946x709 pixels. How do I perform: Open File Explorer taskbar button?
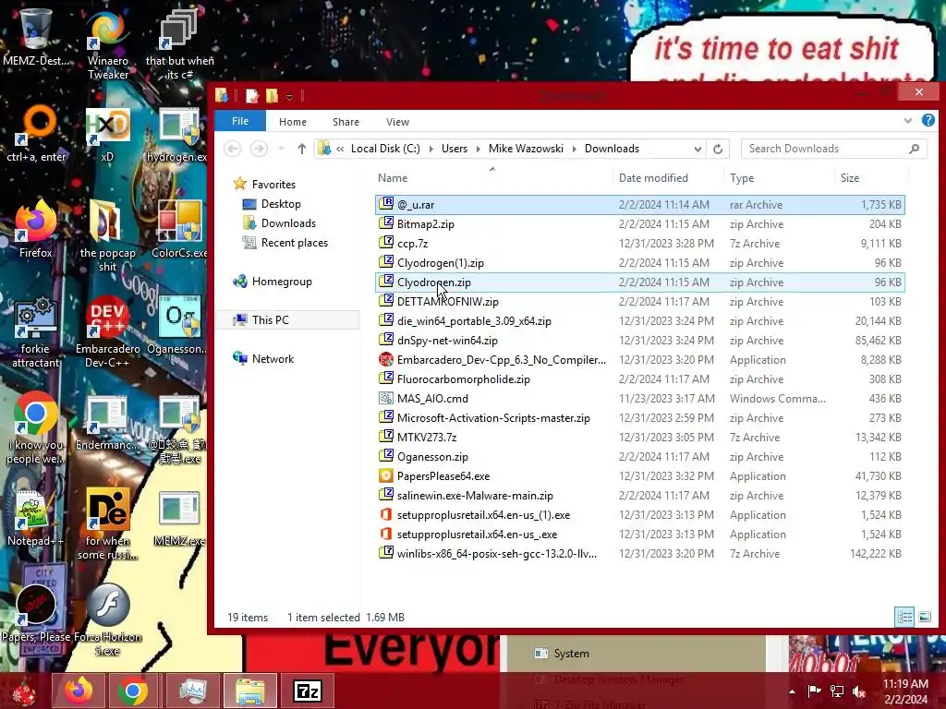(x=249, y=691)
